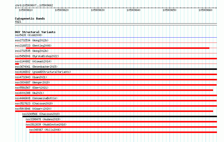This screenshot has width=224, height=142.
Task: Select esv3674061 (Besenbacher2015) label
Action: point(36,67)
